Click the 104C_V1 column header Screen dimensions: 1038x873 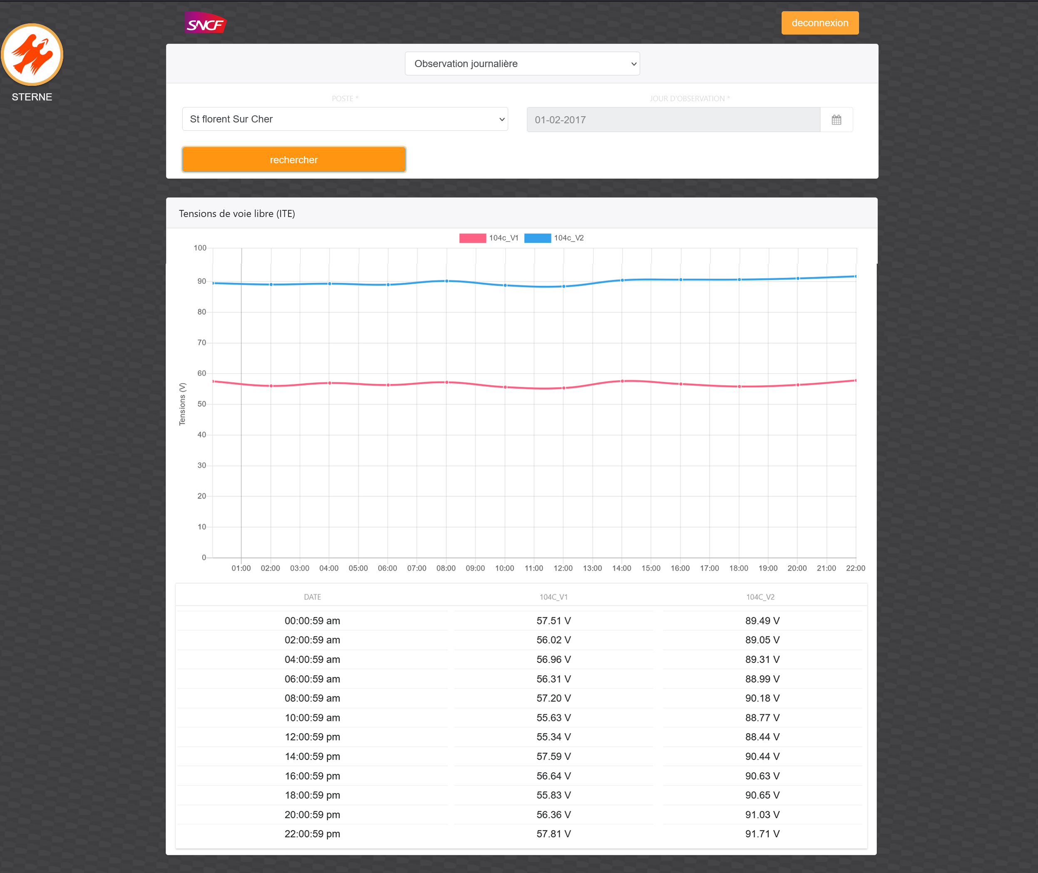pyautogui.click(x=554, y=597)
